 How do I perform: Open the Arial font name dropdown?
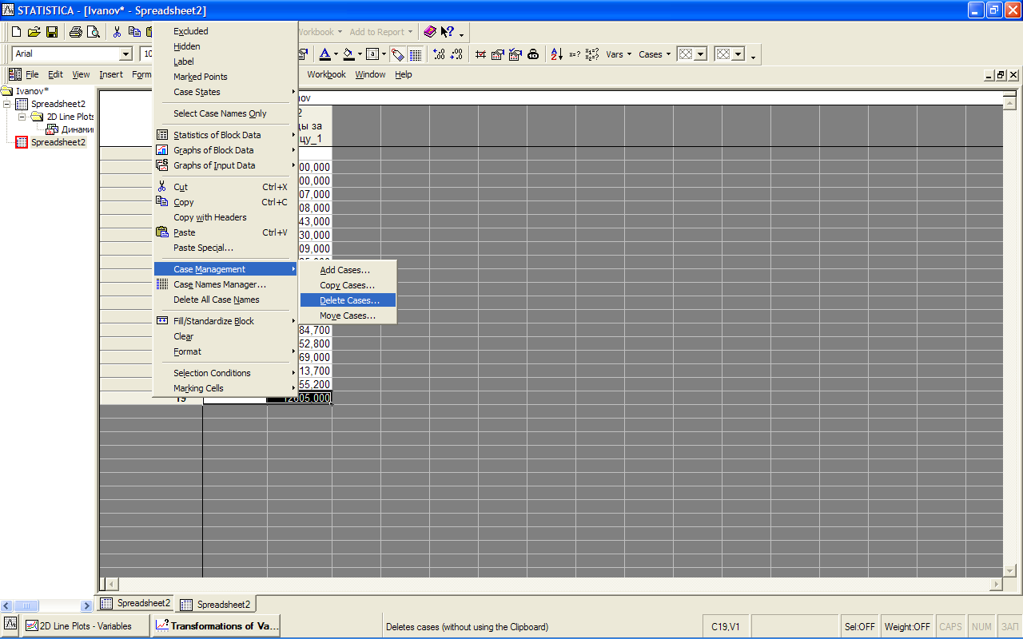pos(125,54)
